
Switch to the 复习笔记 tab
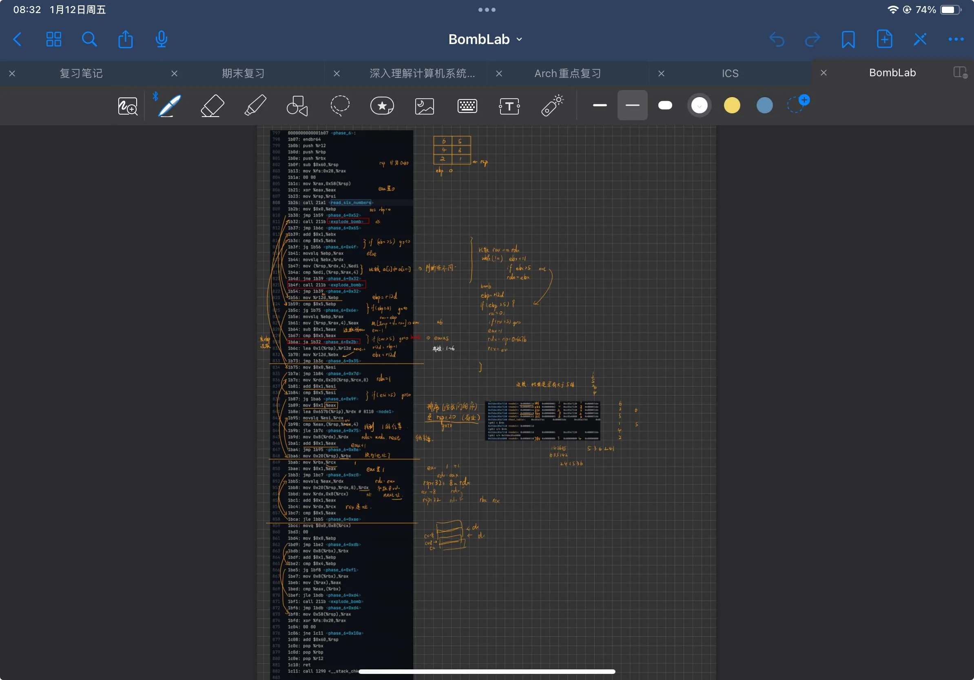click(81, 73)
